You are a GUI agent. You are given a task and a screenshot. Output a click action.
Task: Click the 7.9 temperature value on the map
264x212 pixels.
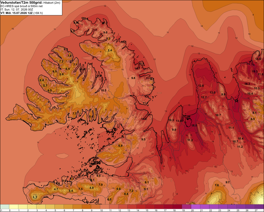click(x=101, y=185)
